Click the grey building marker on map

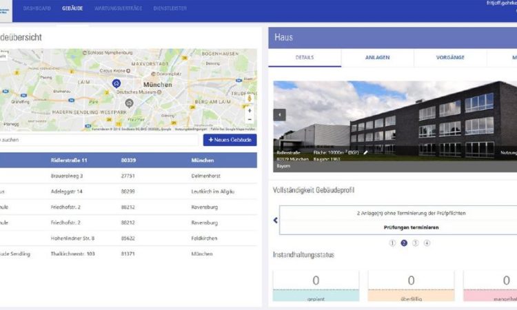pos(130,103)
